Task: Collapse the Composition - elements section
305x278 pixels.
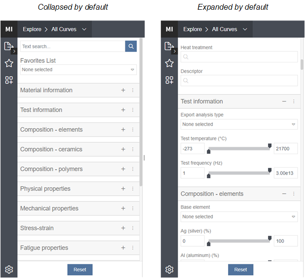Action: 284,194
